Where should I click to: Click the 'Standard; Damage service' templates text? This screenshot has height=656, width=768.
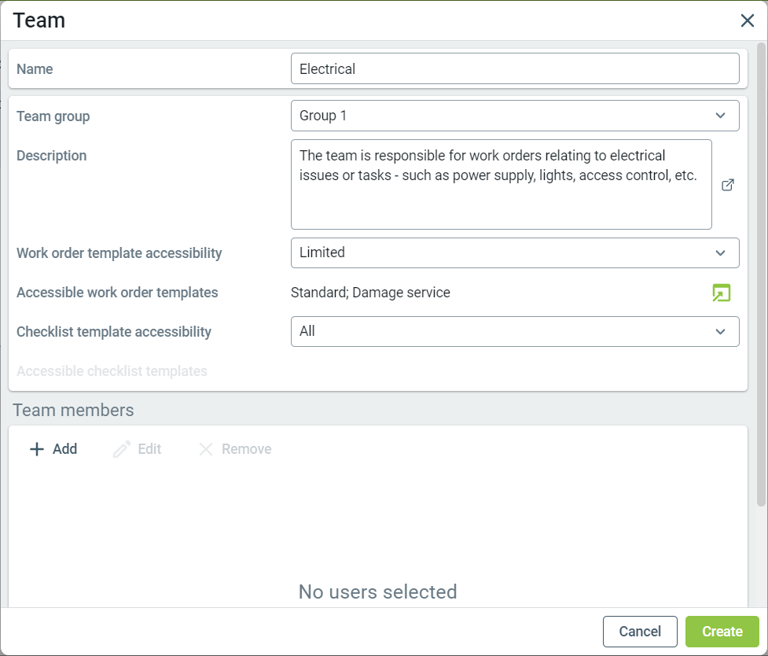(370, 293)
